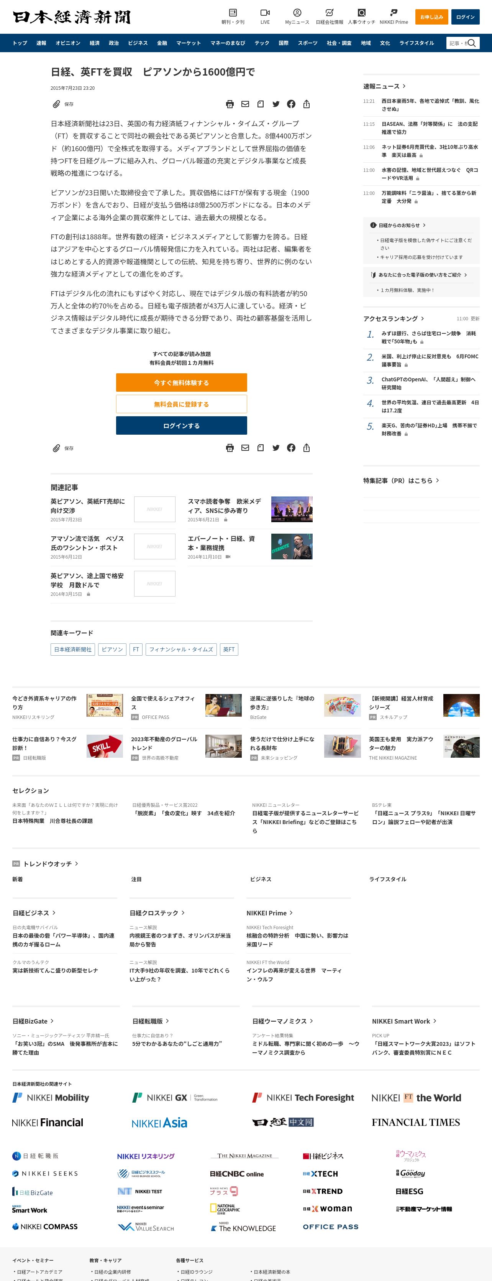Email article using the top envelope icon
492x1281 pixels.
[245, 104]
